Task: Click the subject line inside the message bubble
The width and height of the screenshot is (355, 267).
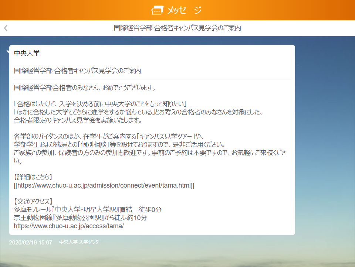Action: click(x=77, y=71)
